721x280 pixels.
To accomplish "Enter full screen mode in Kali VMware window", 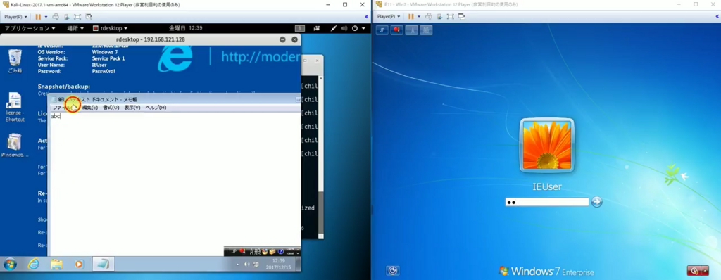I will click(x=77, y=17).
